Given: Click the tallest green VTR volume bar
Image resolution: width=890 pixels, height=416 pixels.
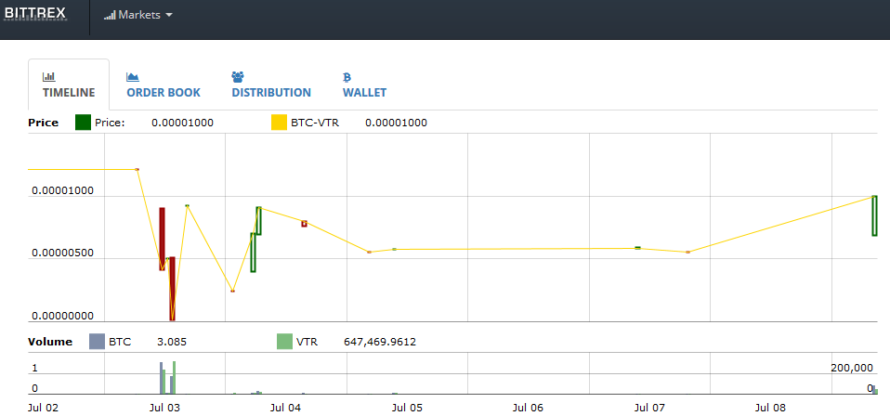Looking at the screenshot, I should [x=175, y=377].
